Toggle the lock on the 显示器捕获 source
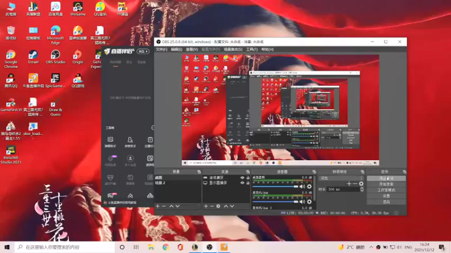Screen dimensions: 451x253 247,183
